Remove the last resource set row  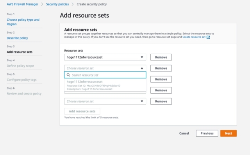(x=161, y=101)
